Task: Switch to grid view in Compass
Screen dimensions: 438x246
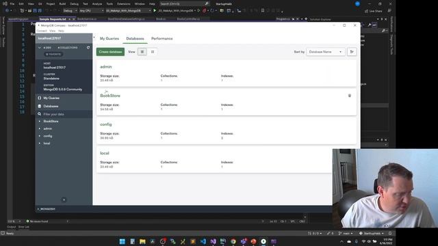Action: point(152,52)
